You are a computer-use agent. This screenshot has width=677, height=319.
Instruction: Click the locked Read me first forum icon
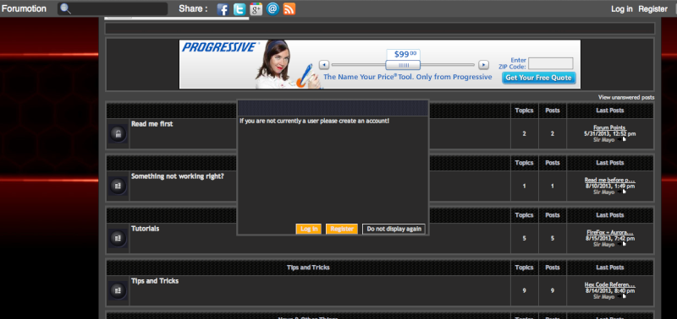click(118, 134)
